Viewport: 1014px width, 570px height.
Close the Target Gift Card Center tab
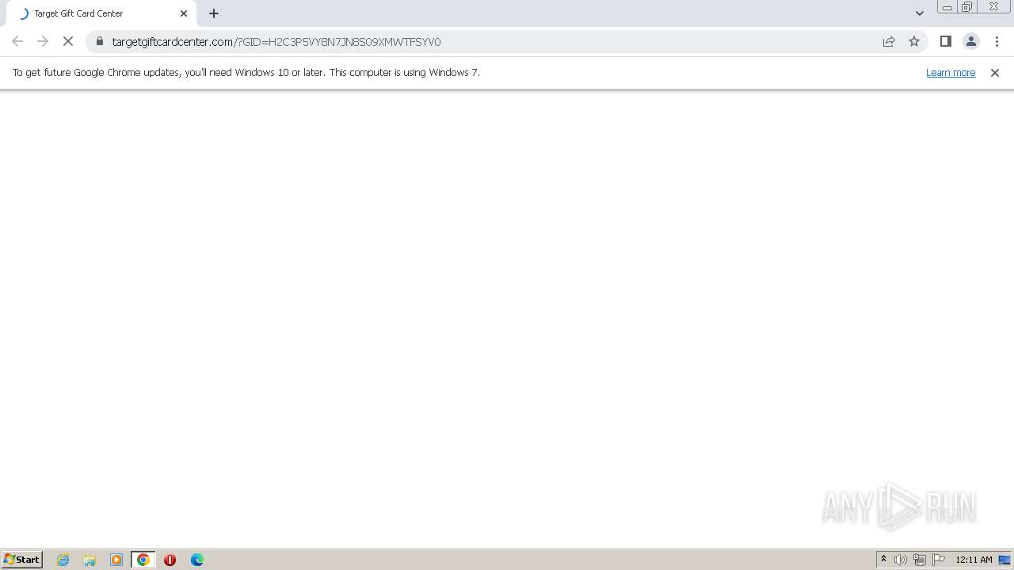[184, 13]
